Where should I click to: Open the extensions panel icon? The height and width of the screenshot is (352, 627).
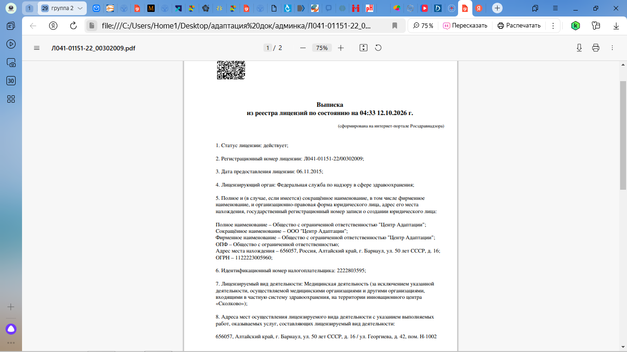point(596,26)
